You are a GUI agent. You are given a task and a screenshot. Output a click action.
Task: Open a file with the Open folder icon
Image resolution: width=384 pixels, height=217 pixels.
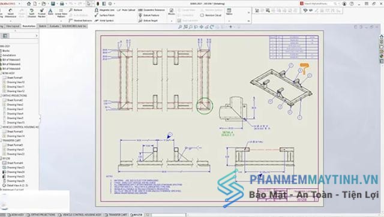coord(44,4)
